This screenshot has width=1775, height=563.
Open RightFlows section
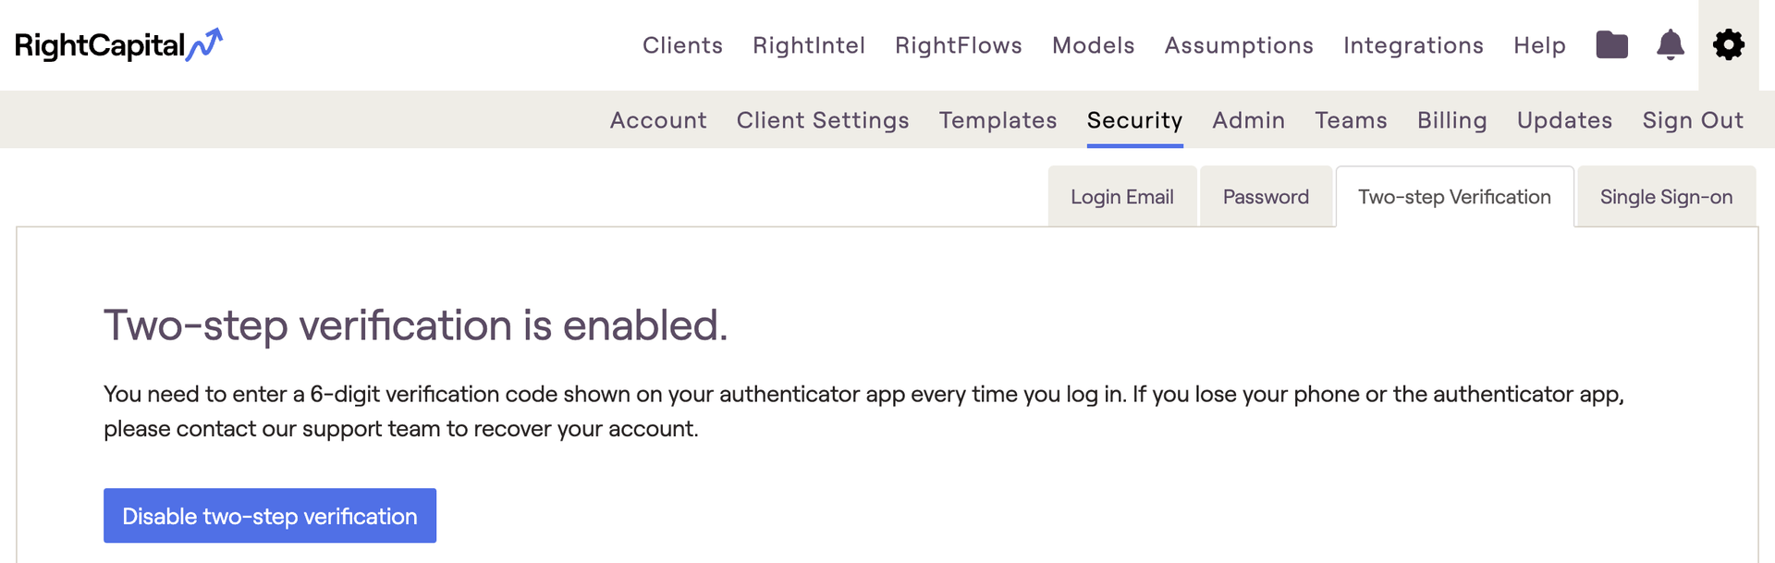(959, 45)
